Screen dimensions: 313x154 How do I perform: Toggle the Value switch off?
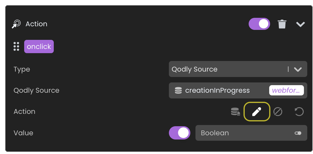point(179,133)
